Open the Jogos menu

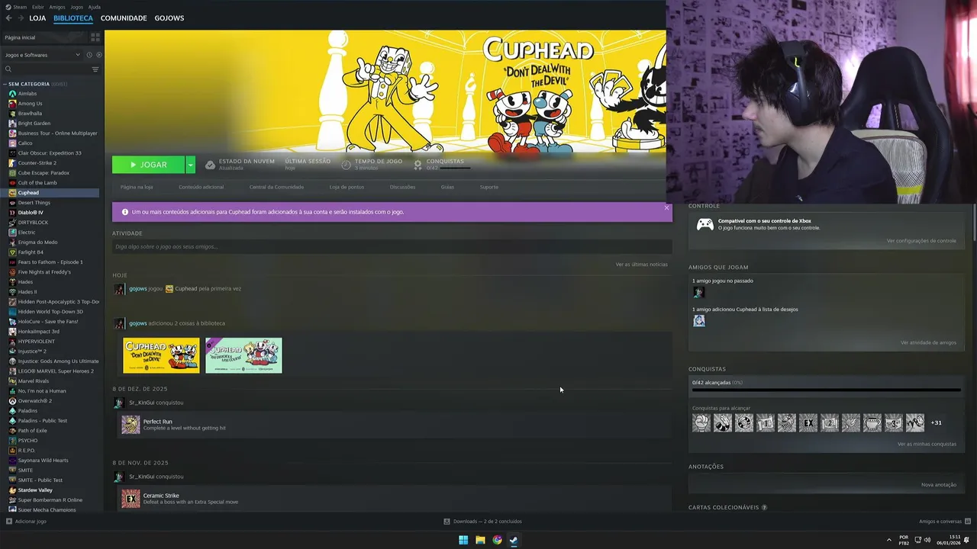[x=76, y=7]
